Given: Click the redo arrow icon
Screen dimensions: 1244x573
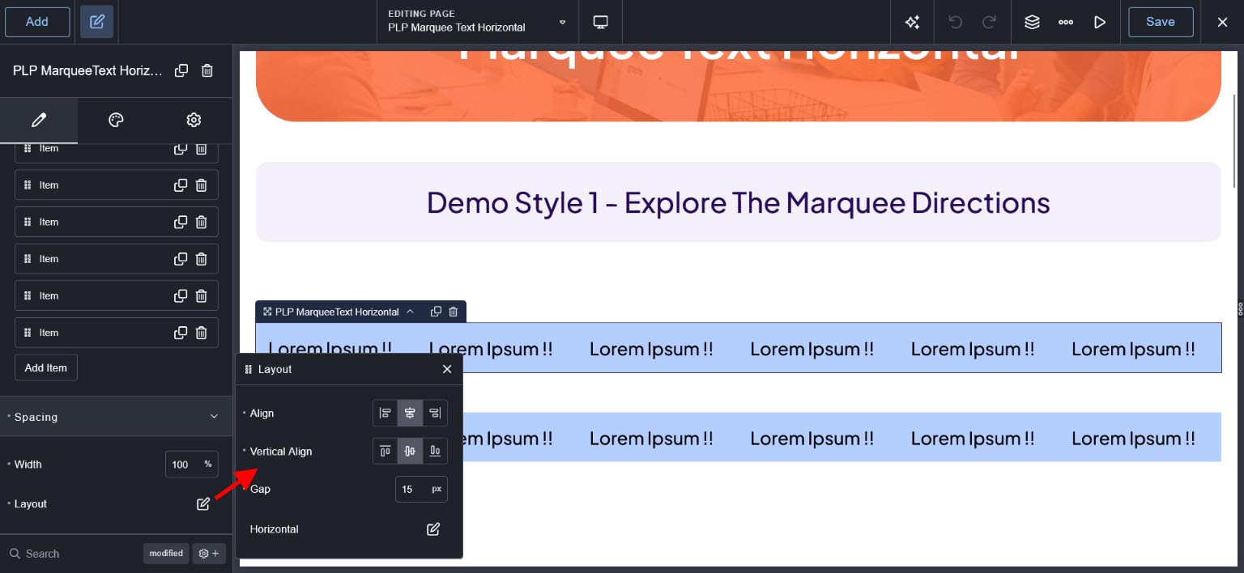Looking at the screenshot, I should (x=989, y=22).
